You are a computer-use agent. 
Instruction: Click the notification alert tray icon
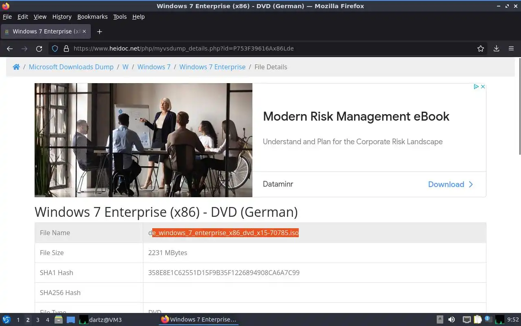[x=488, y=319]
